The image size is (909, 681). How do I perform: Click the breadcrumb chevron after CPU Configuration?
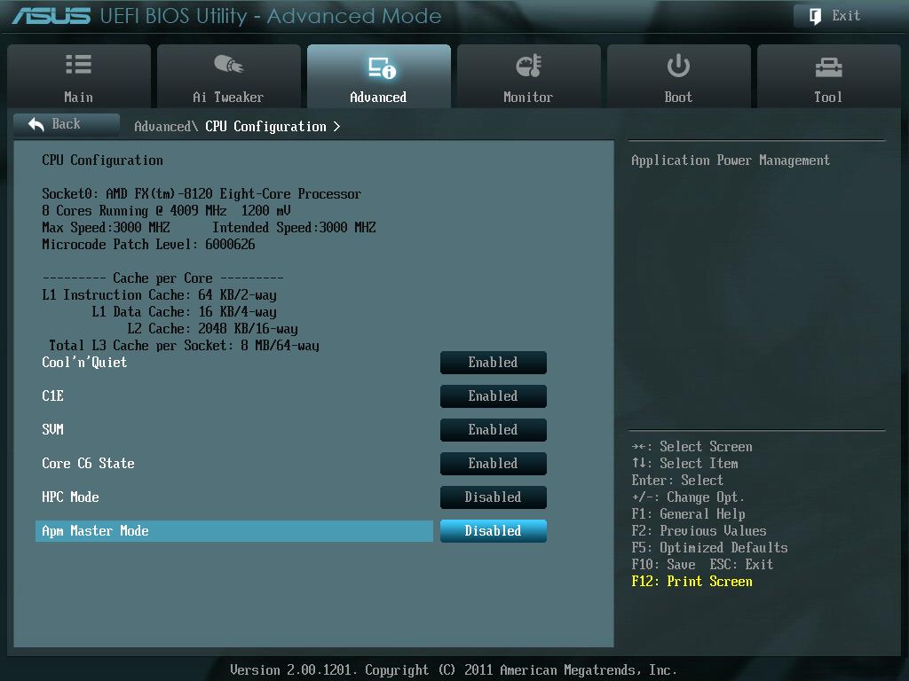[x=336, y=126]
